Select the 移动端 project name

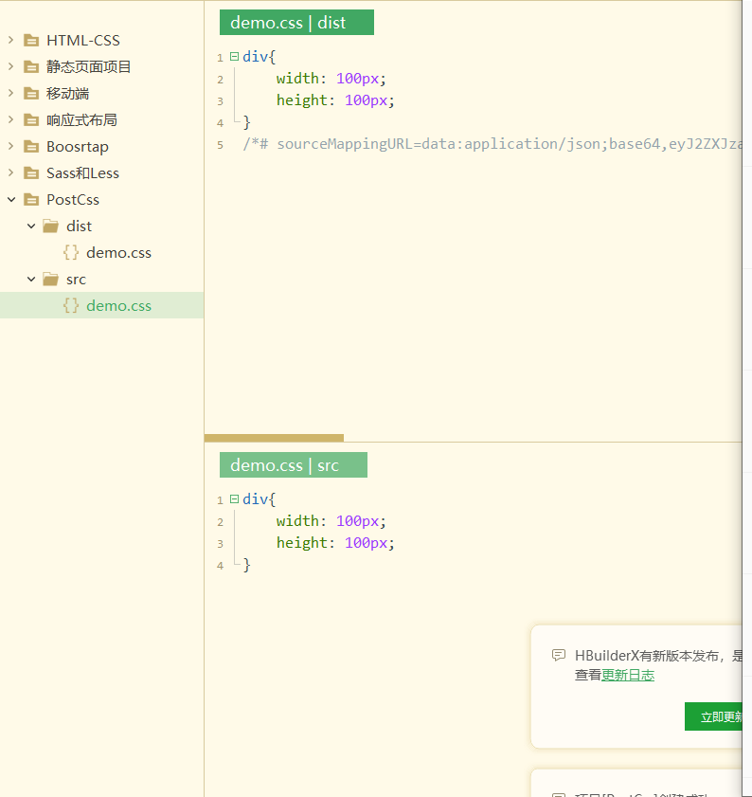coord(67,93)
